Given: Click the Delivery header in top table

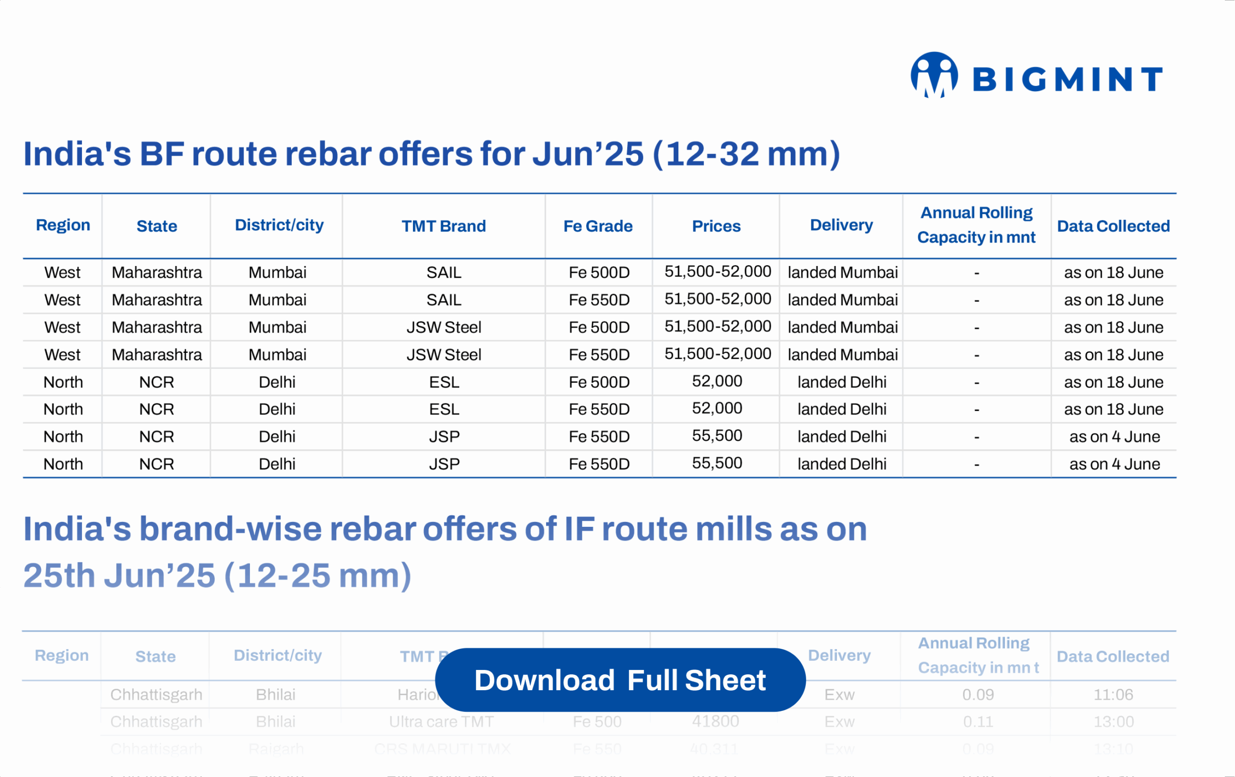Looking at the screenshot, I should [841, 226].
